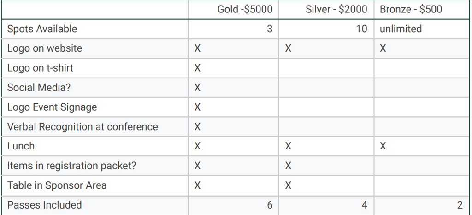
Task: Select the Silver X for Table in Sponsor Area
Action: pyautogui.click(x=288, y=185)
